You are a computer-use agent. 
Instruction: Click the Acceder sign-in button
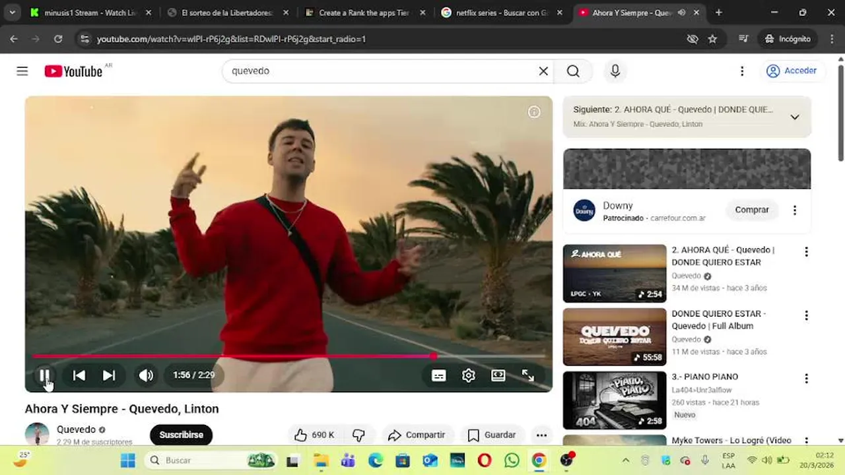pos(792,71)
